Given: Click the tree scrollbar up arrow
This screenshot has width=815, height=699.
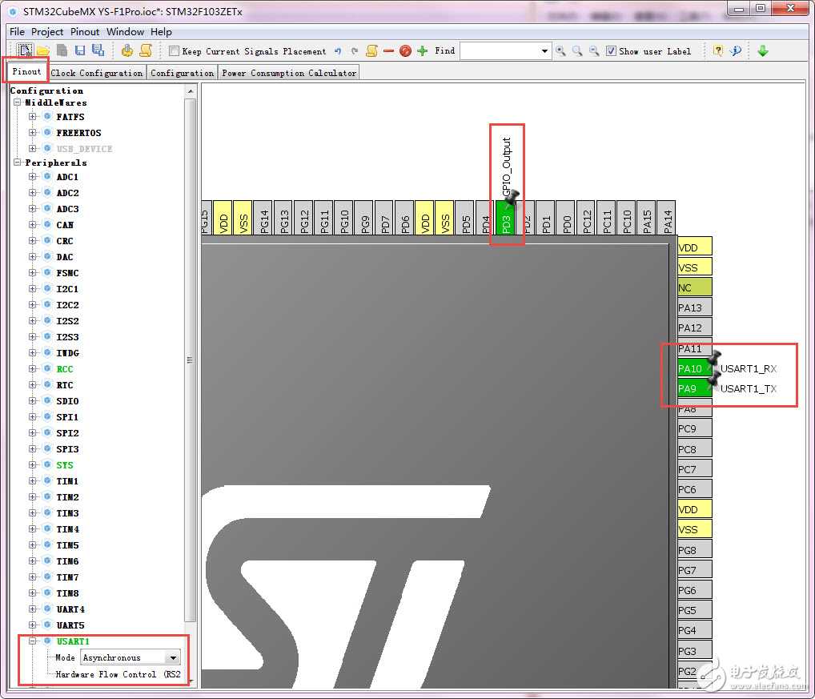Looking at the screenshot, I should [191, 91].
